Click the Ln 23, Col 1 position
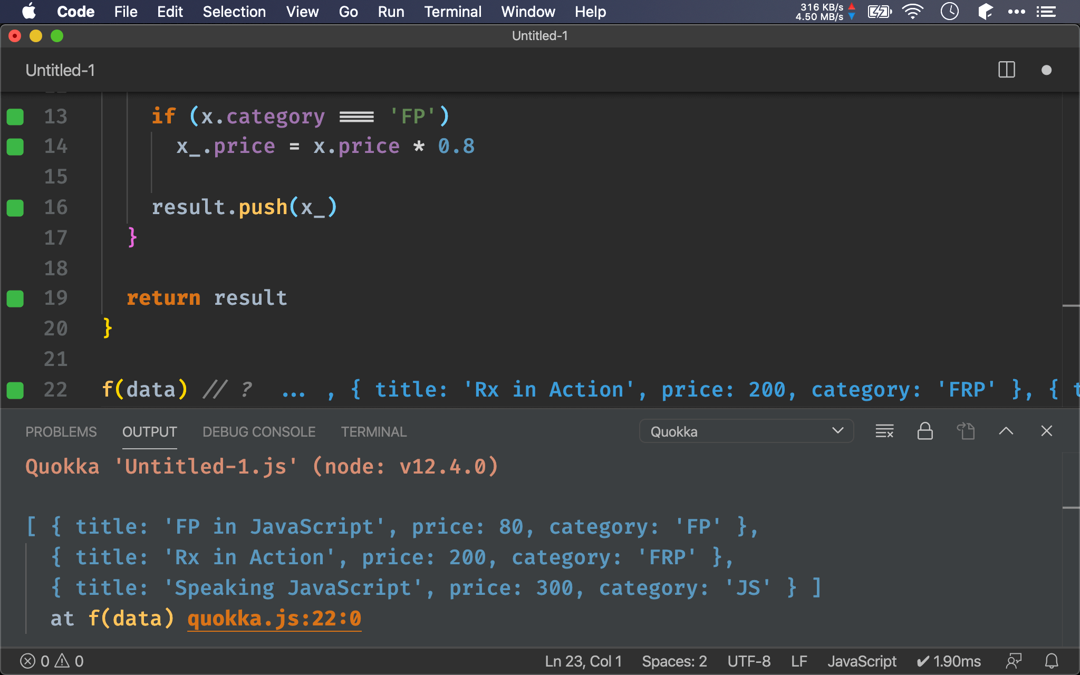Image resolution: width=1080 pixels, height=675 pixels. point(583,661)
